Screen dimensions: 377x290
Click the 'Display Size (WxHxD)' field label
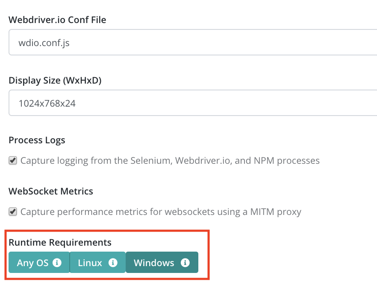(x=55, y=80)
